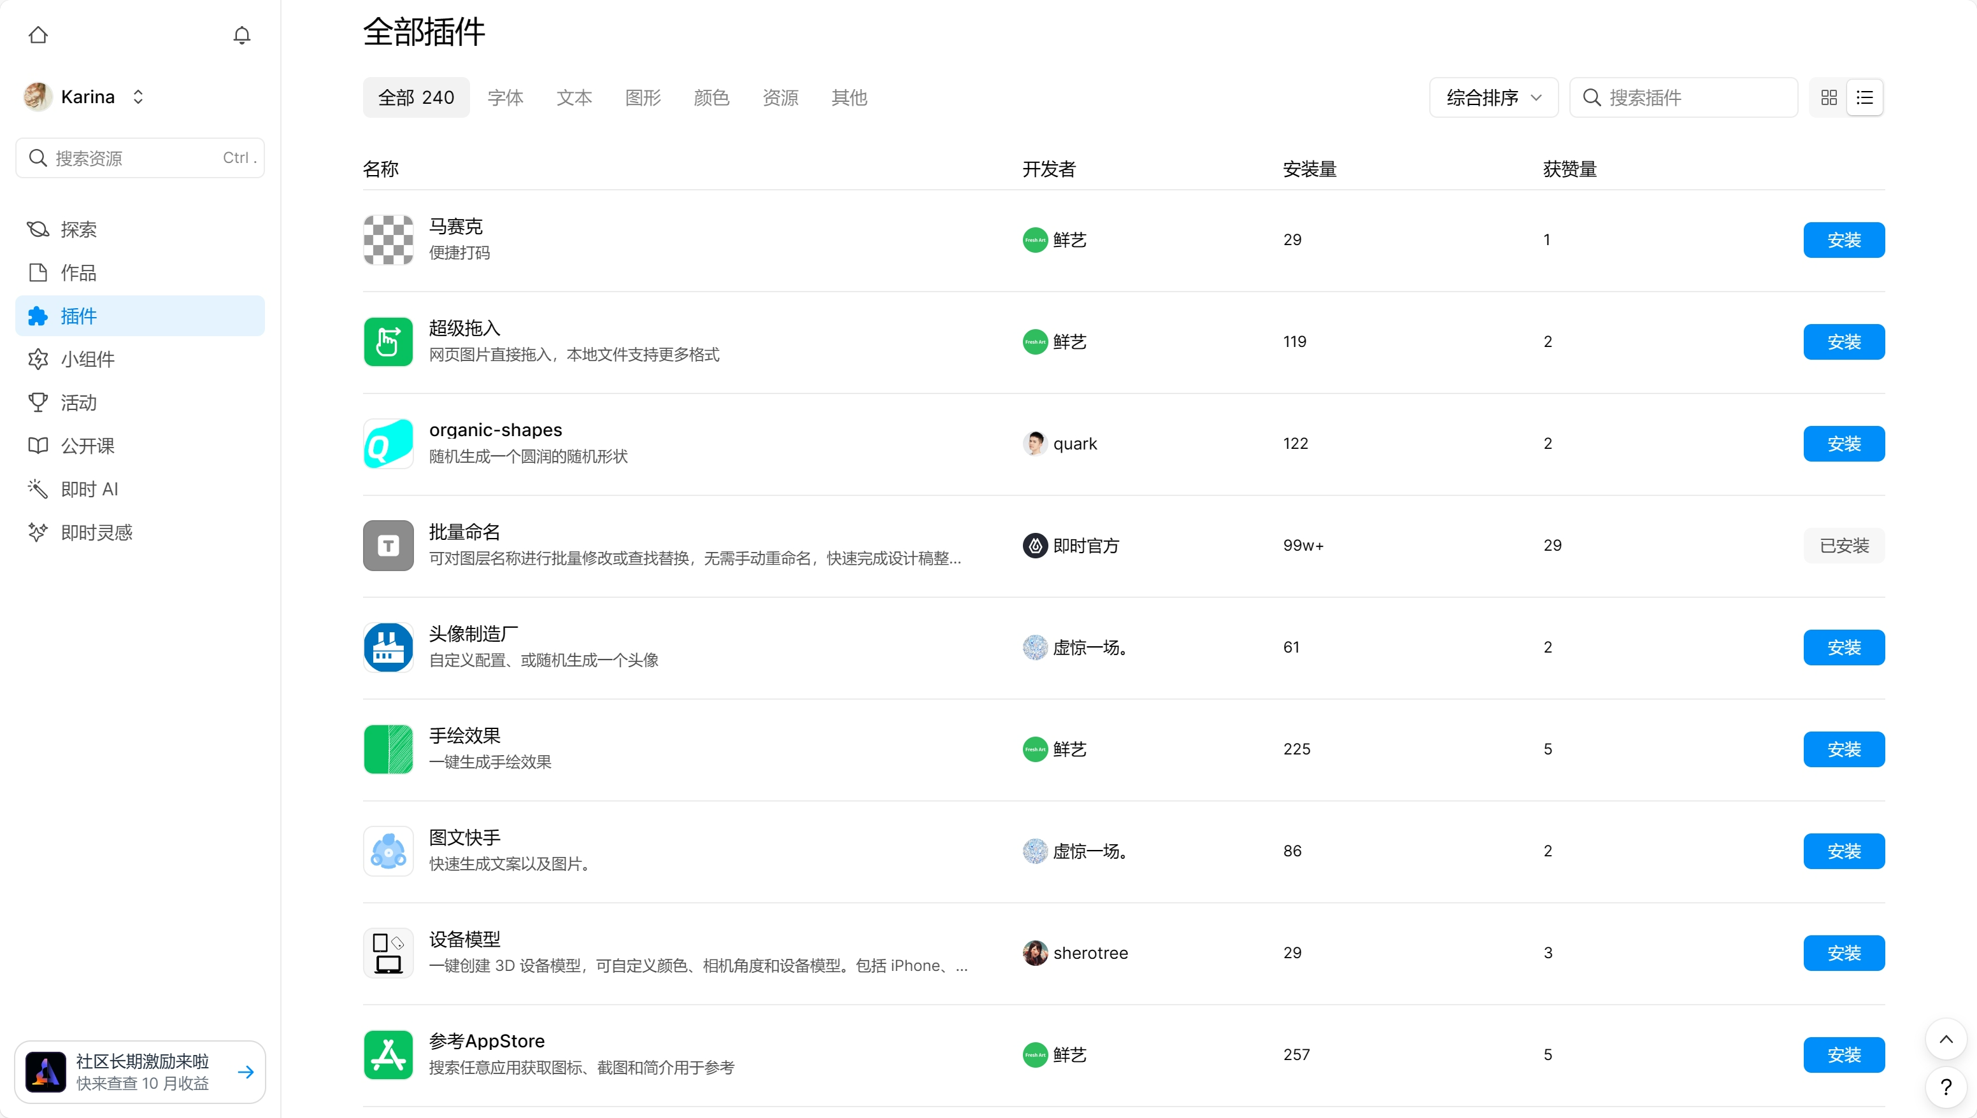
Task: Click the 参考AppStore plugin icon
Action: (388, 1055)
